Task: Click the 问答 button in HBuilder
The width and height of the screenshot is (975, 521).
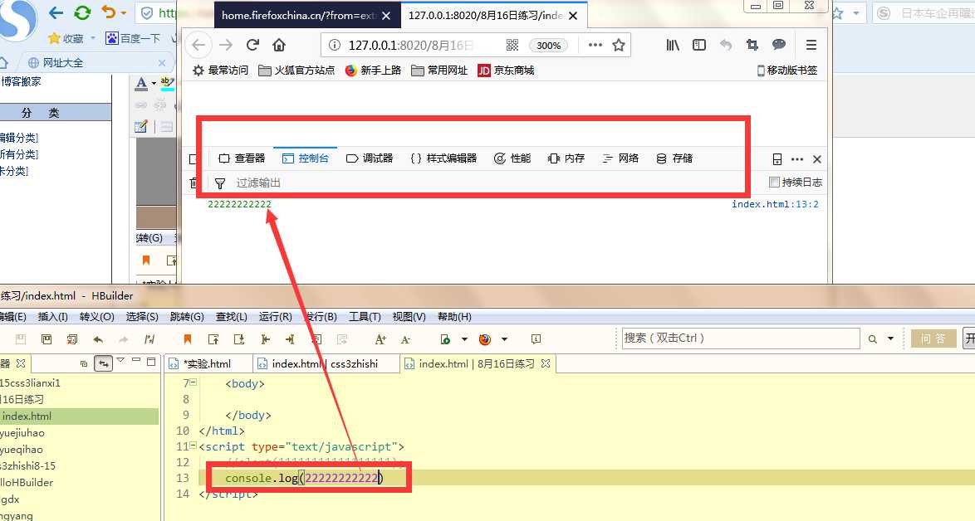Action: coord(933,338)
